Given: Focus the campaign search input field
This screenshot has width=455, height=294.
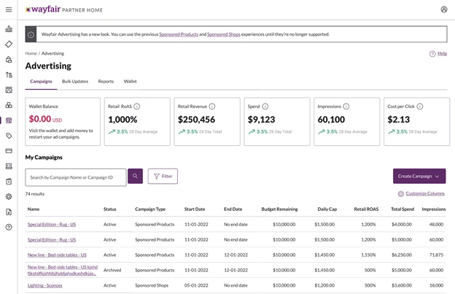Looking at the screenshot, I should point(76,177).
